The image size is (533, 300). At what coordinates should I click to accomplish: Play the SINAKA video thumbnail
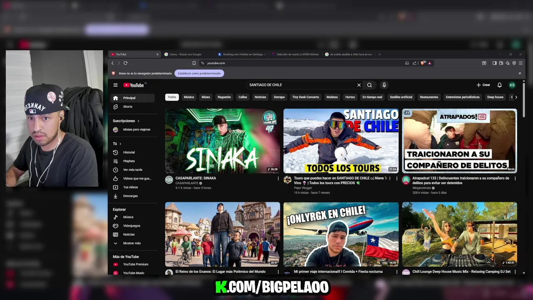222,141
